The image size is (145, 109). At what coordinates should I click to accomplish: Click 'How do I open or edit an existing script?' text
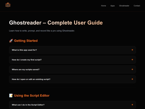31,79
